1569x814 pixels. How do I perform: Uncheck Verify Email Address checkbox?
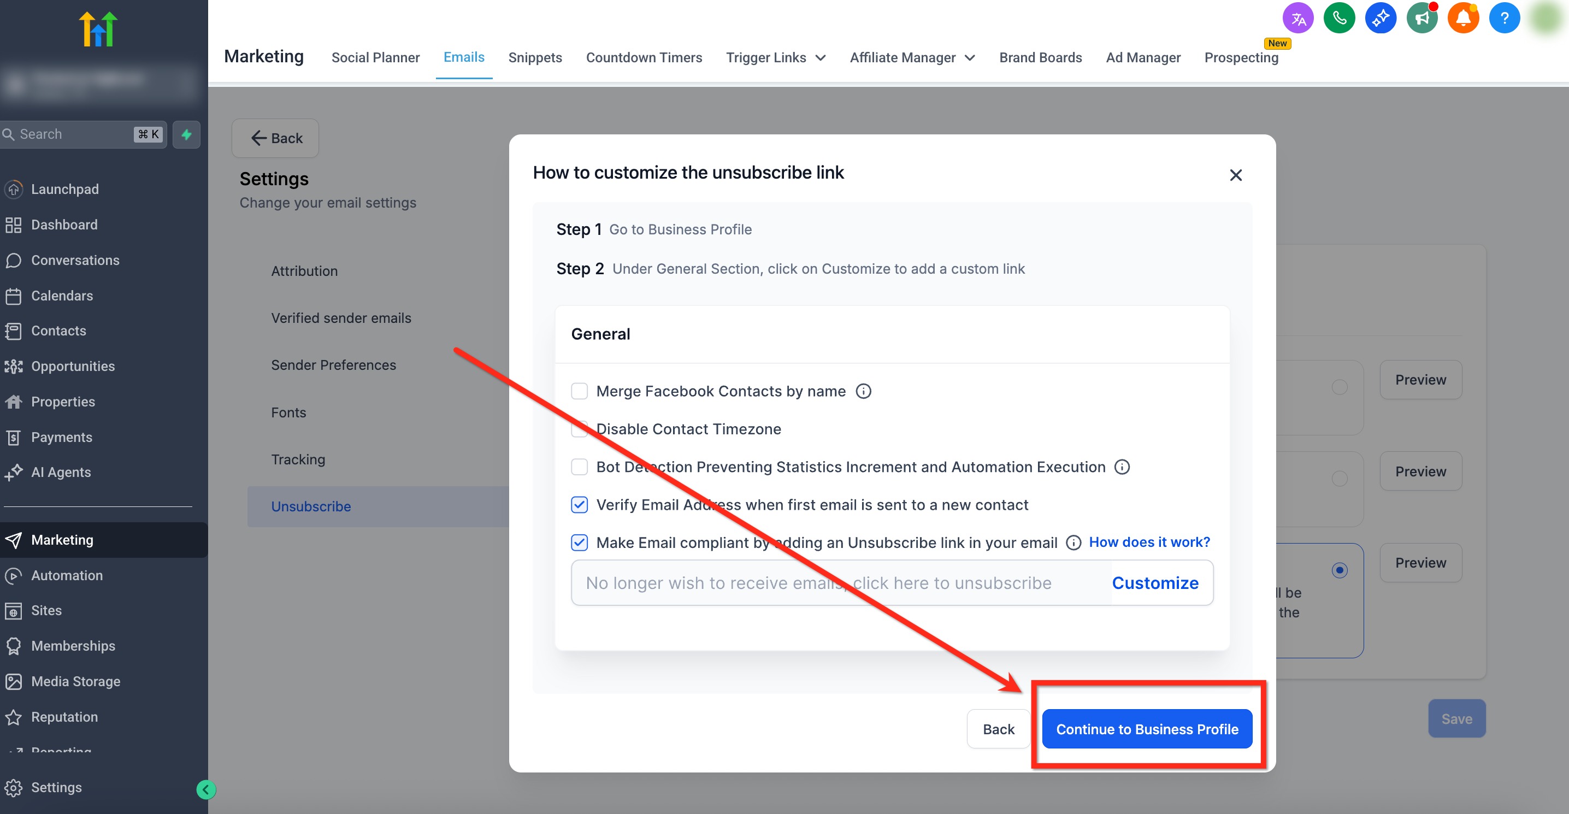click(x=579, y=505)
